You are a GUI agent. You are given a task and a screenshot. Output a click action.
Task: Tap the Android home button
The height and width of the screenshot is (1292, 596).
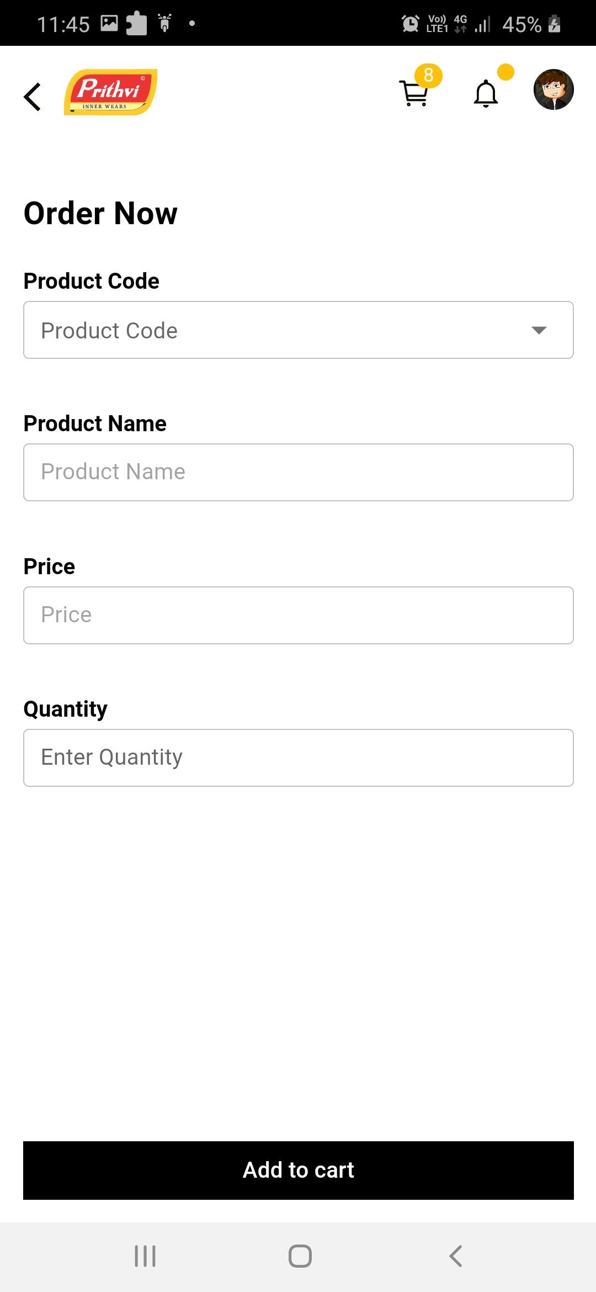coord(300,1256)
